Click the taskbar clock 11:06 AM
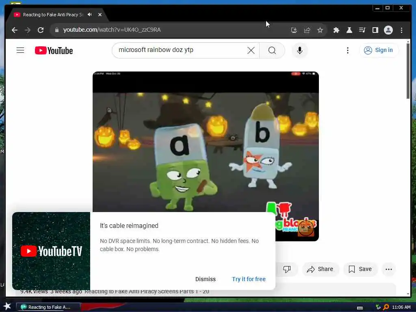The image size is (416, 312). [401, 307]
